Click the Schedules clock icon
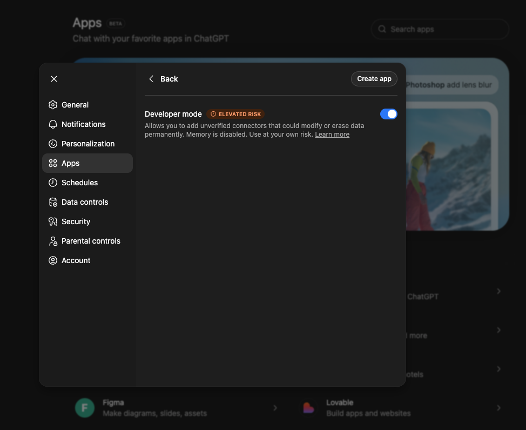Image resolution: width=526 pixels, height=430 pixels. tap(53, 183)
